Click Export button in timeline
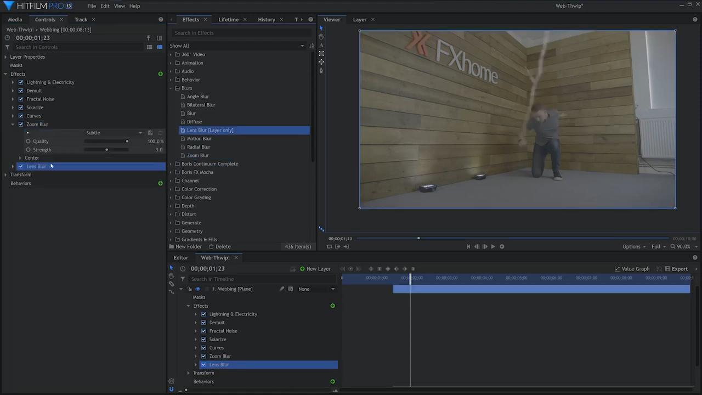Screen dimensions: 702x395 [676, 269]
